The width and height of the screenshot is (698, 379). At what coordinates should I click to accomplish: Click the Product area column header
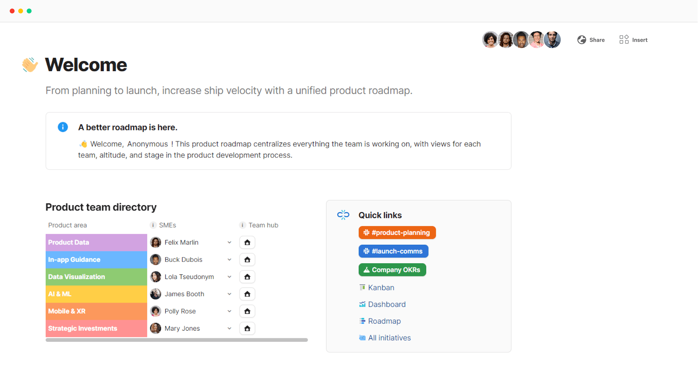[67, 225]
